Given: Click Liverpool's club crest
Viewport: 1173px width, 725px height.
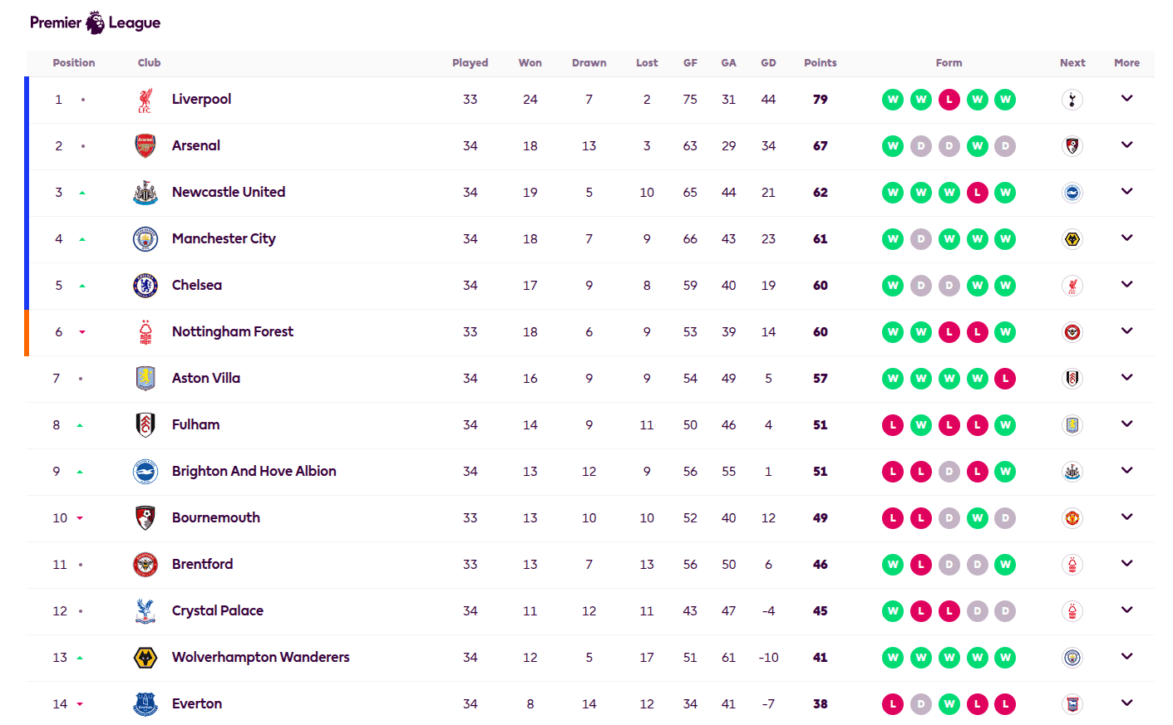Looking at the screenshot, I should tap(145, 100).
